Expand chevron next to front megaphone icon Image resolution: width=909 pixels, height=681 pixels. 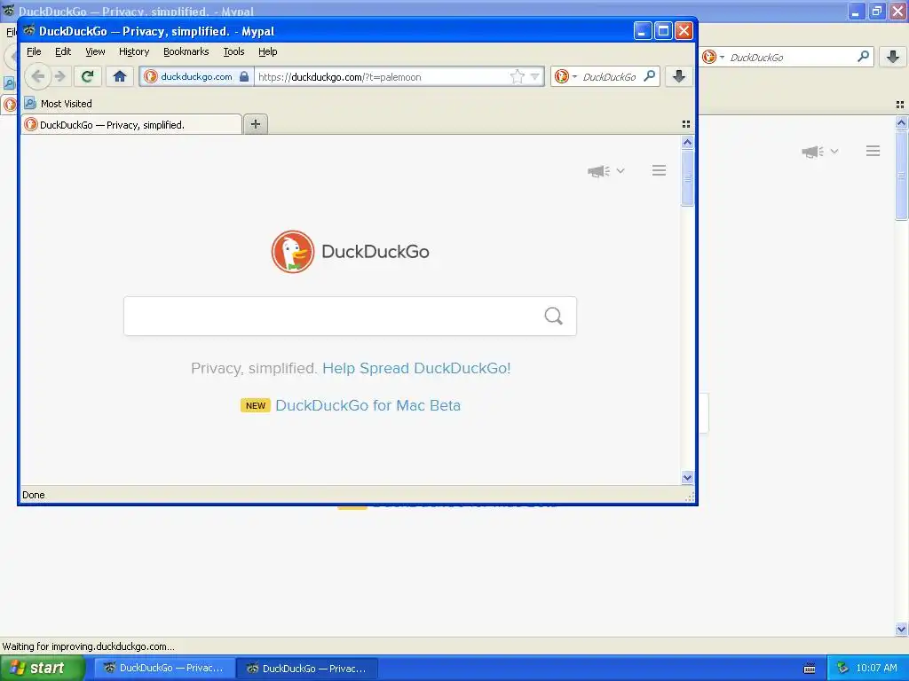tap(620, 171)
